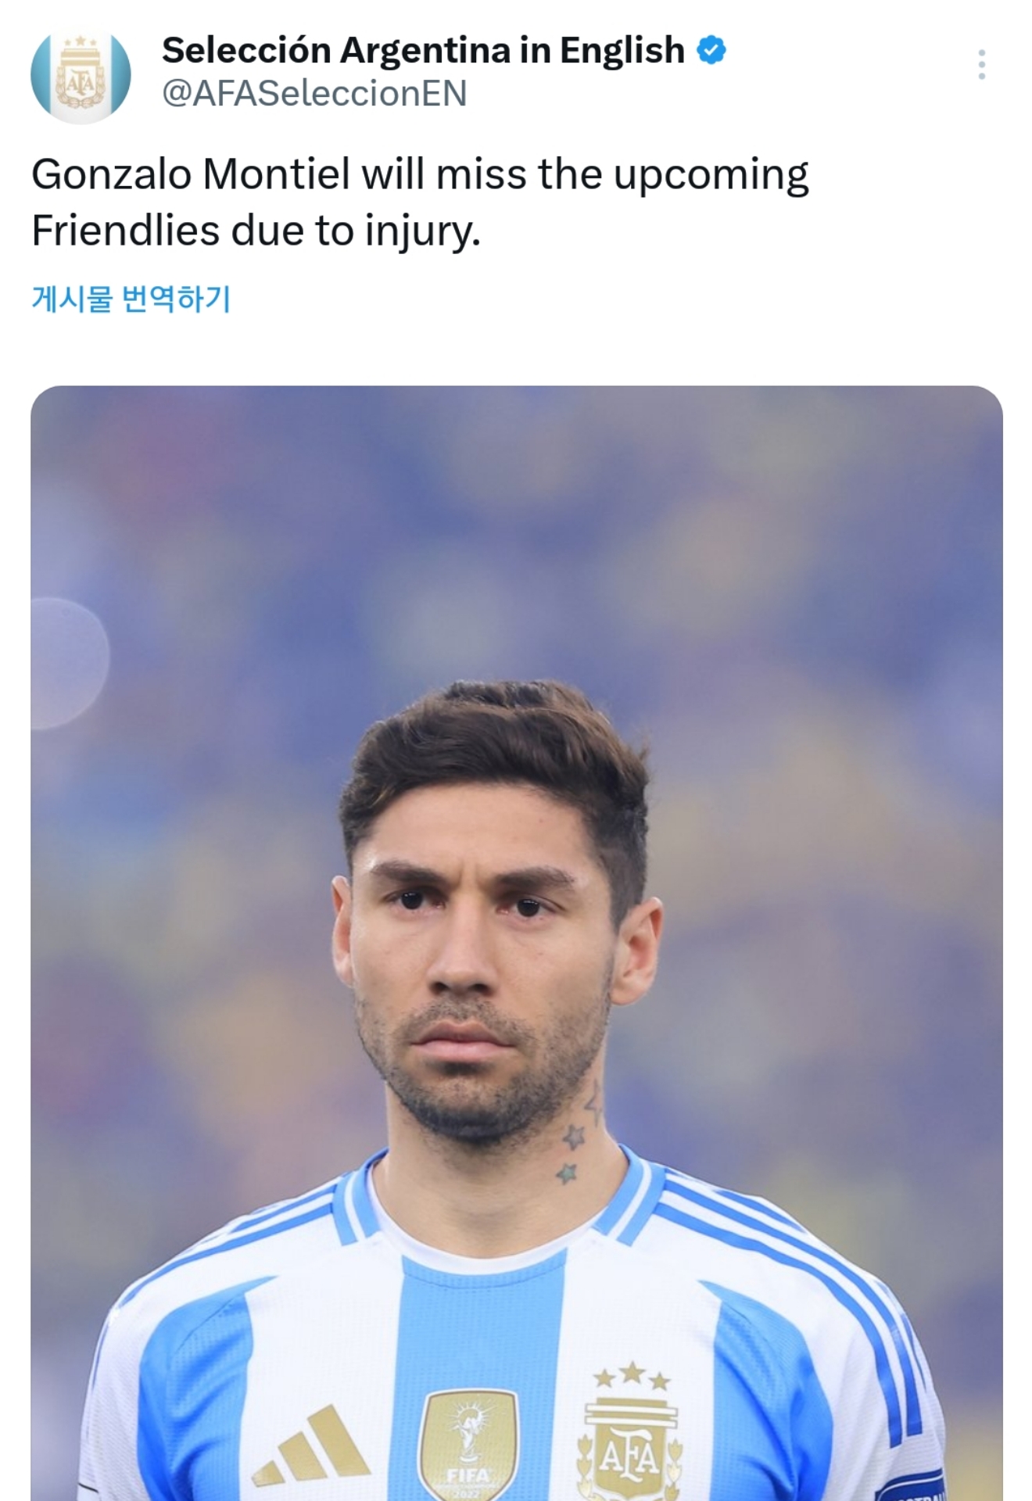Open the three-dot more options menu
This screenshot has height=1501, width=1032.
click(x=981, y=65)
